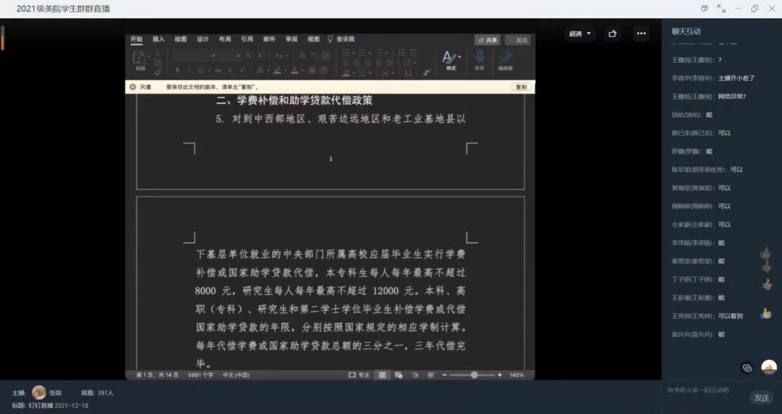Viewport: 782px width, 414px height.
Task: Click the picture-in-picture mini window icon
Action: click(703, 8)
